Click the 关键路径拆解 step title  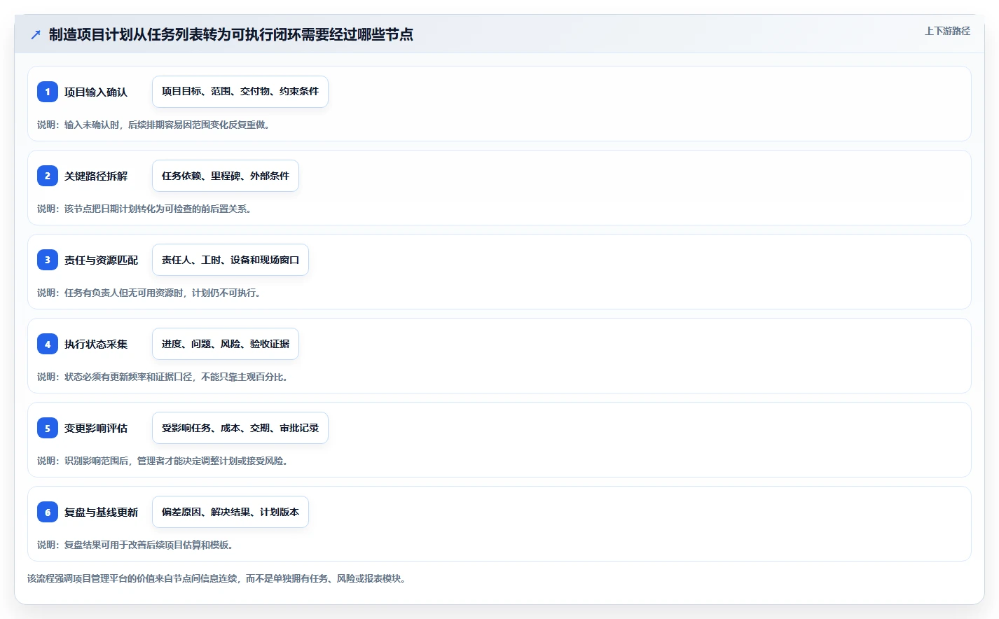coord(96,176)
